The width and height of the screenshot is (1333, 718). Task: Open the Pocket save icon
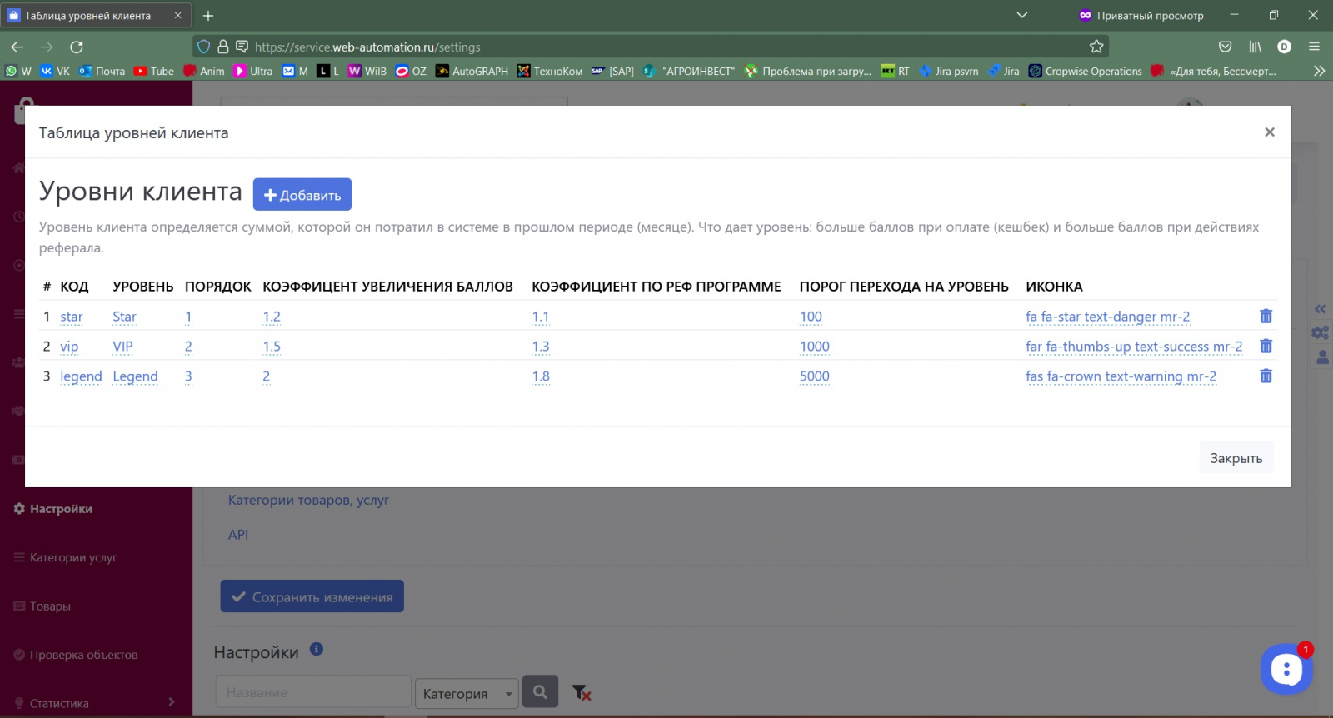(x=1225, y=47)
